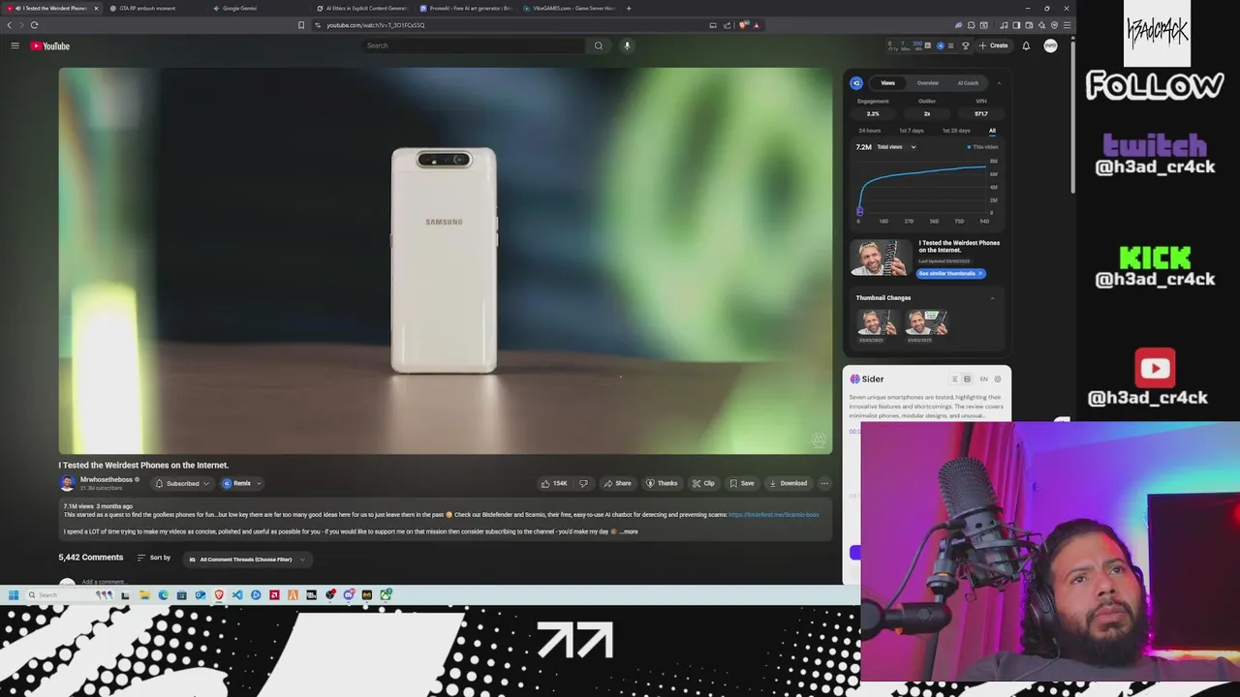Image resolution: width=1240 pixels, height=697 pixels.
Task: Select the 24 hours range
Action: tap(870, 131)
